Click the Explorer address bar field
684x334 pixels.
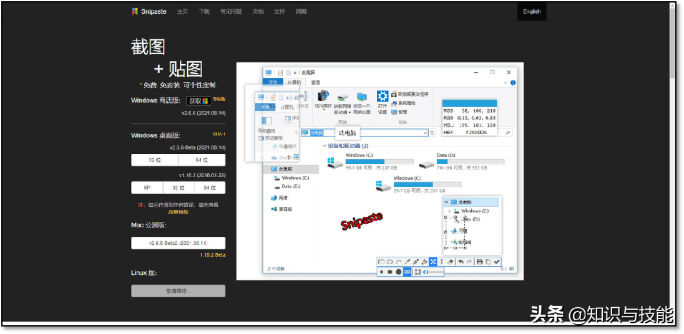(x=364, y=133)
